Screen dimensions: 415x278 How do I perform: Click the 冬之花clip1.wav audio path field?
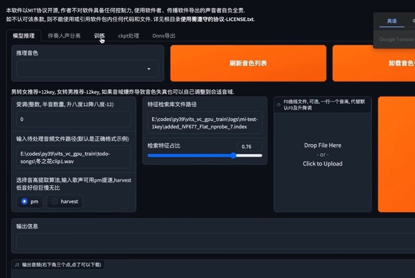pos(73,157)
